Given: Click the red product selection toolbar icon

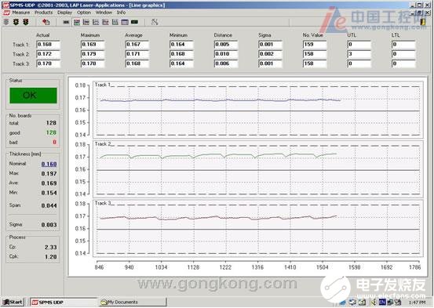Looking at the screenshot, I should tap(46, 22).
